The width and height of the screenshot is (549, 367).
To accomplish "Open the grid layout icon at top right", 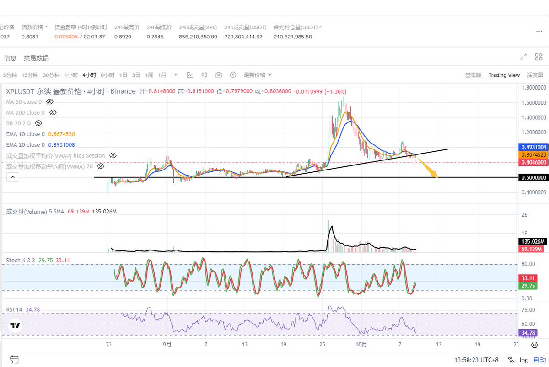I will tap(538, 57).
